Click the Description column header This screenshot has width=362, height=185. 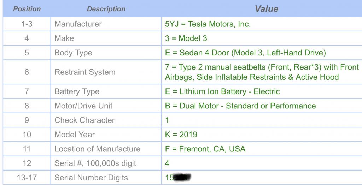click(x=106, y=9)
